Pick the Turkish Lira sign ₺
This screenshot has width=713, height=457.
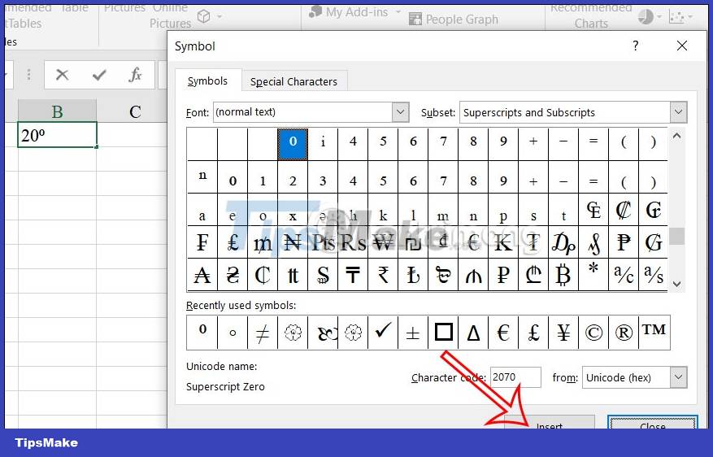click(413, 275)
